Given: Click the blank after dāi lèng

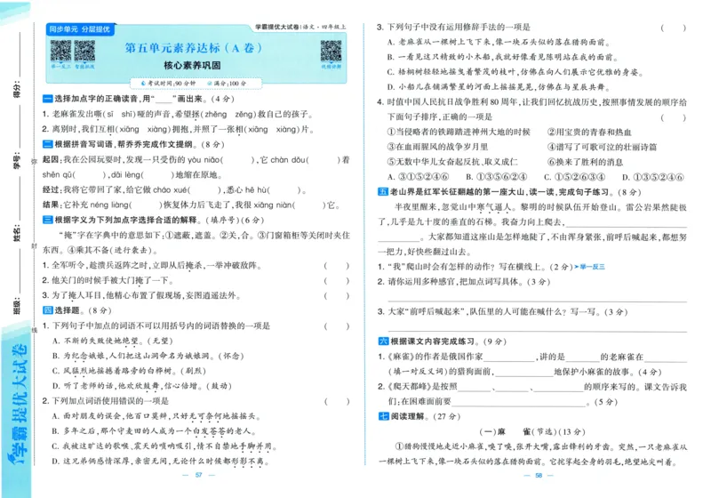Looking at the screenshot, I should (x=157, y=174).
